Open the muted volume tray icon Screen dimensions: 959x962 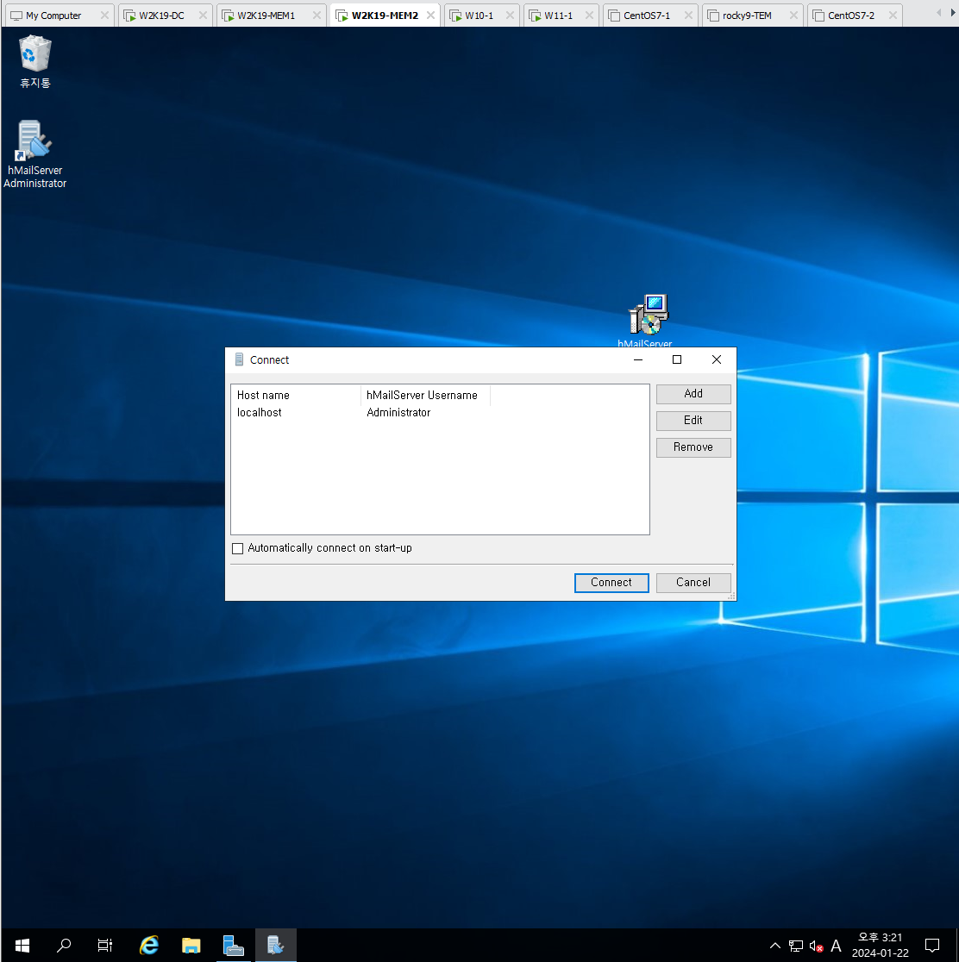[816, 946]
